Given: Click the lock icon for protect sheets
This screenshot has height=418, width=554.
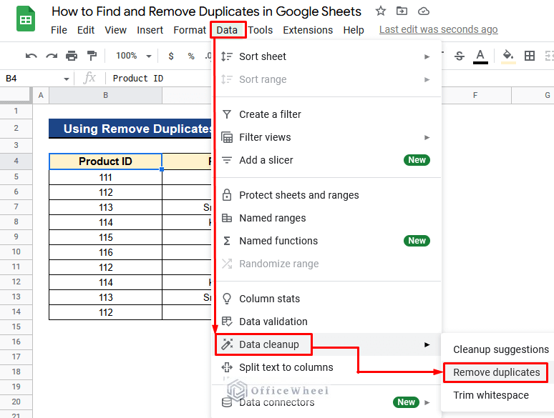Looking at the screenshot, I should tap(227, 195).
